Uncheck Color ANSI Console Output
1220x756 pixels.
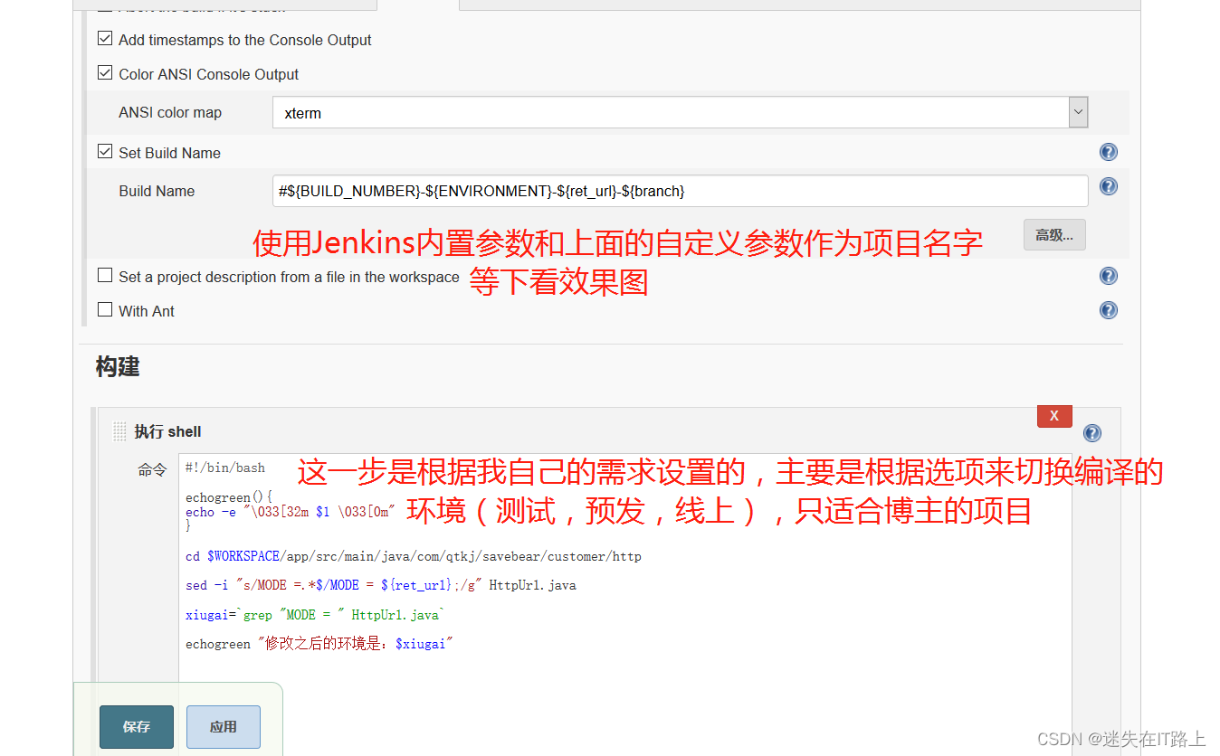coord(105,72)
